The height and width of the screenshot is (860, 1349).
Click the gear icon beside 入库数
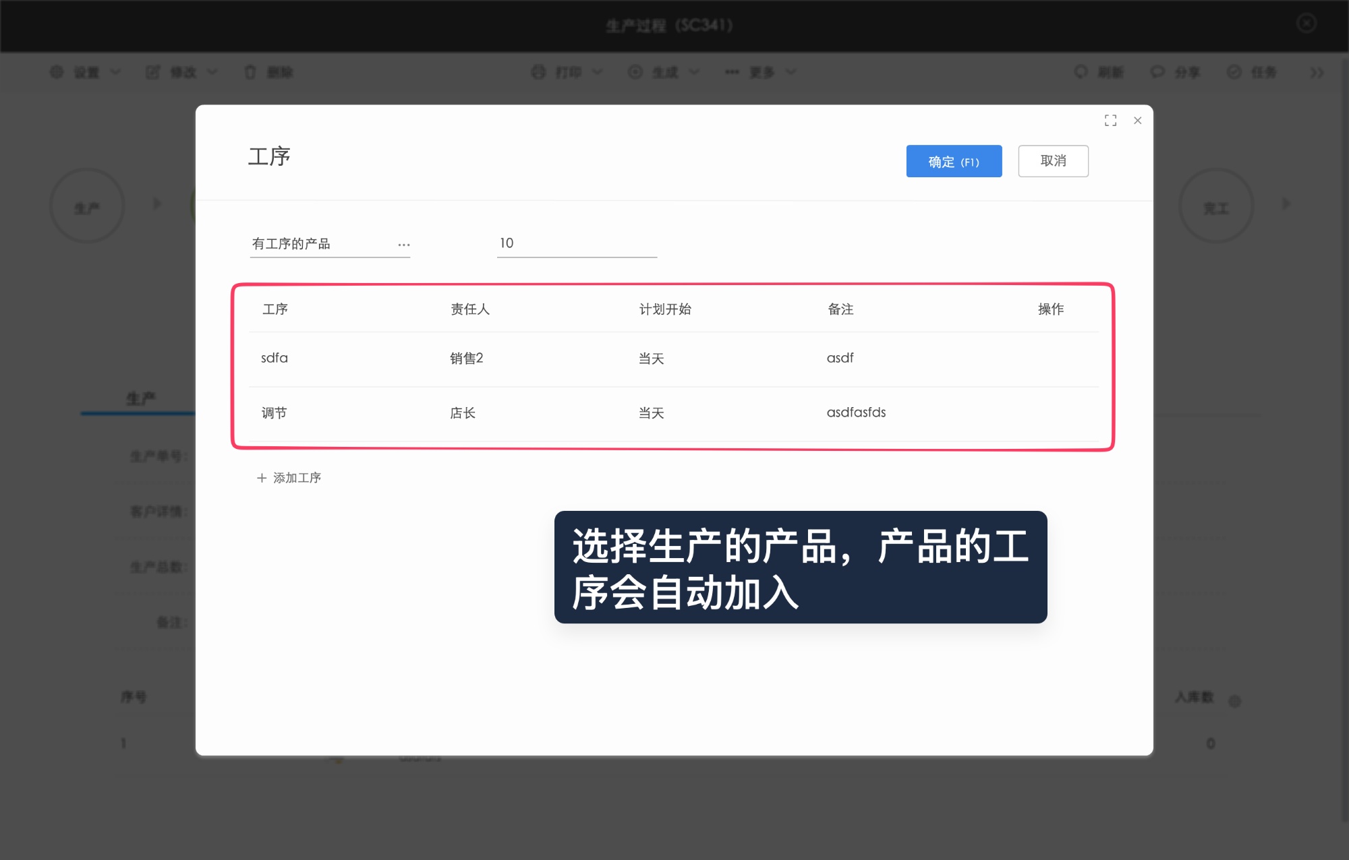[x=1234, y=700]
